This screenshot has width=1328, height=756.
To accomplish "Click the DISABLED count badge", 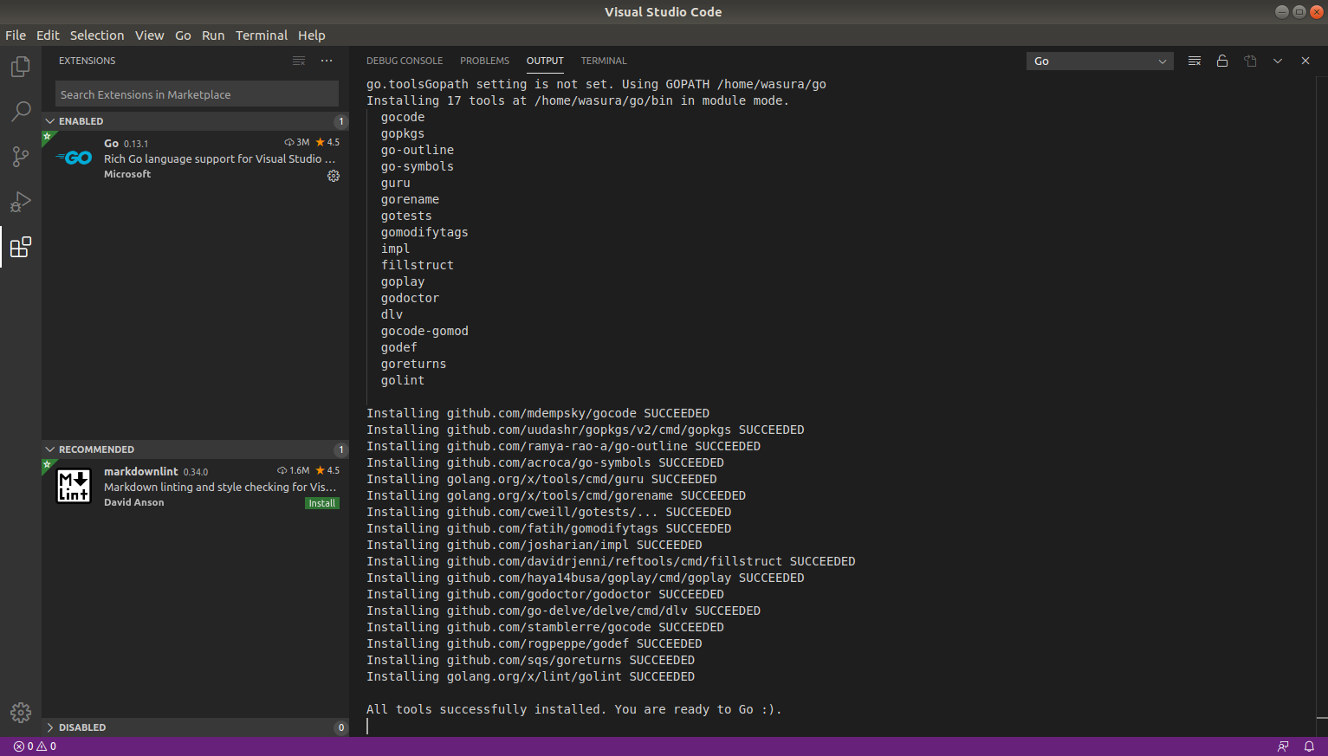I will [x=340, y=727].
